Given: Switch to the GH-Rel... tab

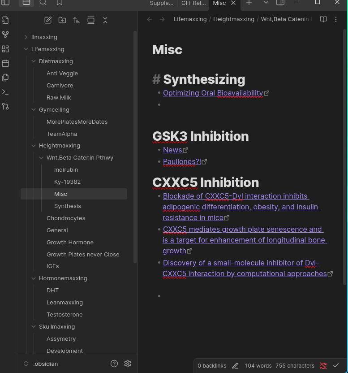Looking at the screenshot, I should 193,3.
